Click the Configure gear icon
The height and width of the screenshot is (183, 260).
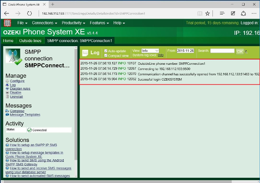pyautogui.click(x=7, y=81)
